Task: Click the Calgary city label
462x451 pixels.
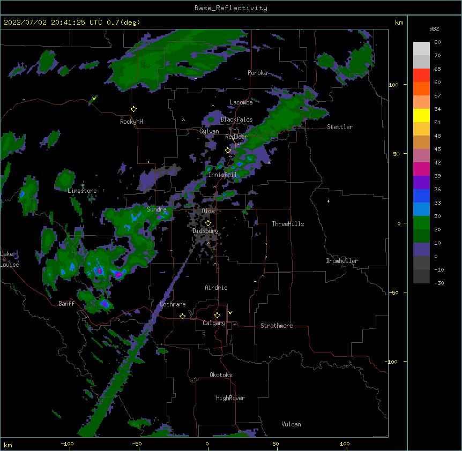Action: [214, 323]
